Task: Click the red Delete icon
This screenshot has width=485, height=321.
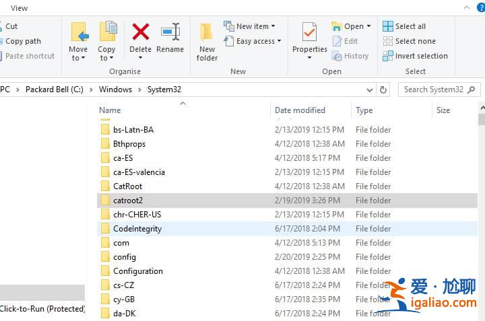Action: pyautogui.click(x=140, y=32)
